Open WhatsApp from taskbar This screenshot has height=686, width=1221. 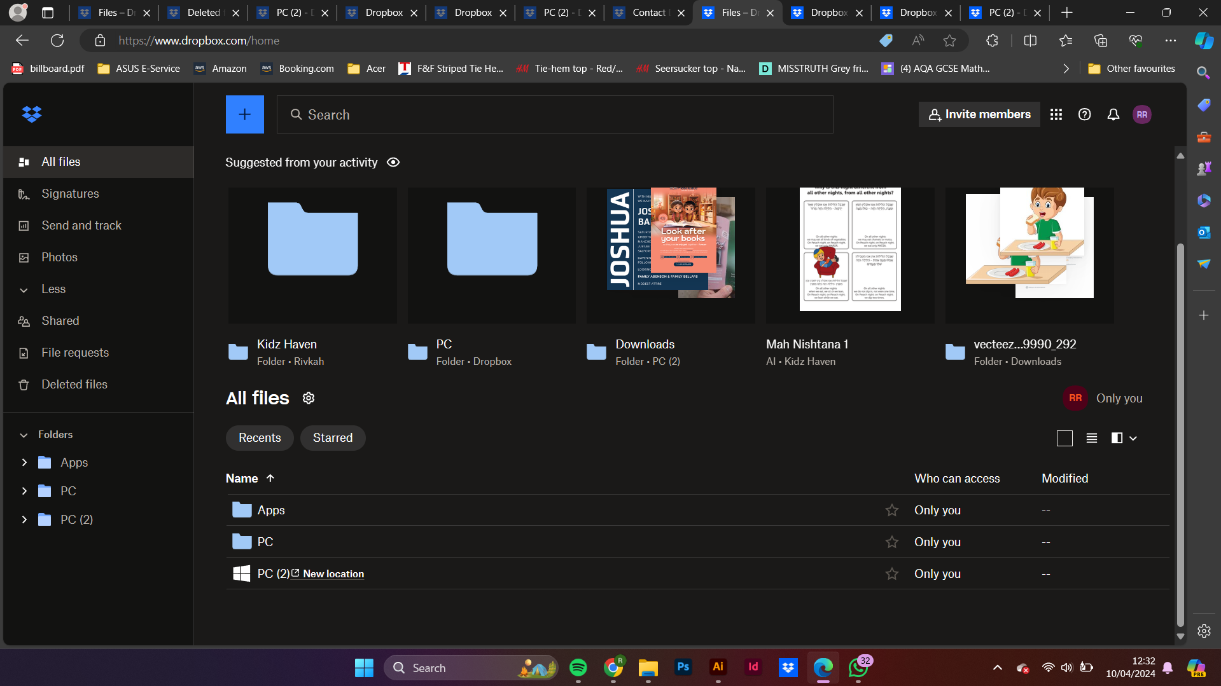(858, 668)
